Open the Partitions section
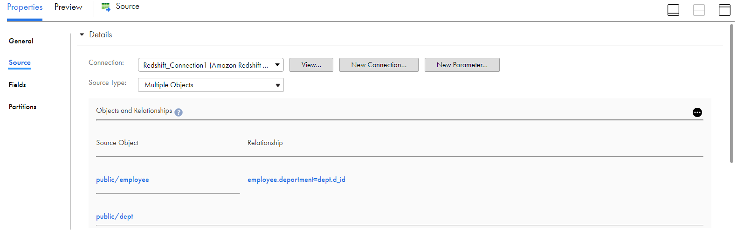This screenshot has height=236, width=744. click(x=22, y=107)
